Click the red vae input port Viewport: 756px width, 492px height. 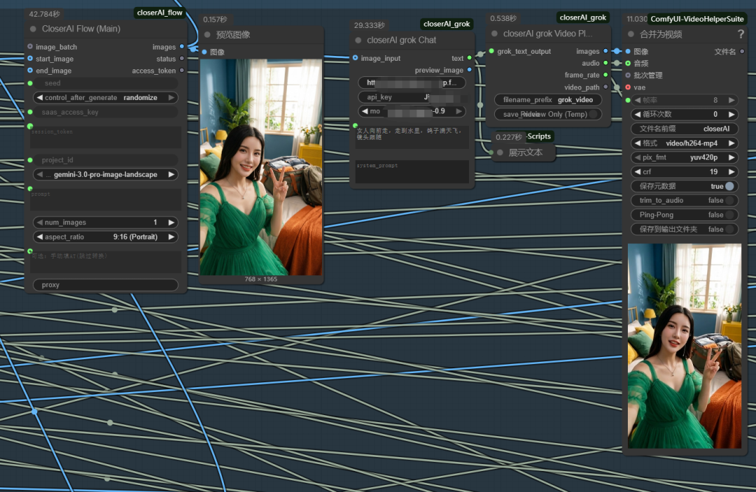(x=628, y=87)
